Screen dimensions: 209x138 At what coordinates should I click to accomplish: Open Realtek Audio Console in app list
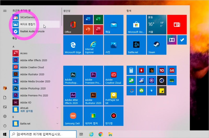coord(36,31)
